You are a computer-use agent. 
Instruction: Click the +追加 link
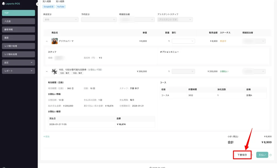[x=46, y=137]
